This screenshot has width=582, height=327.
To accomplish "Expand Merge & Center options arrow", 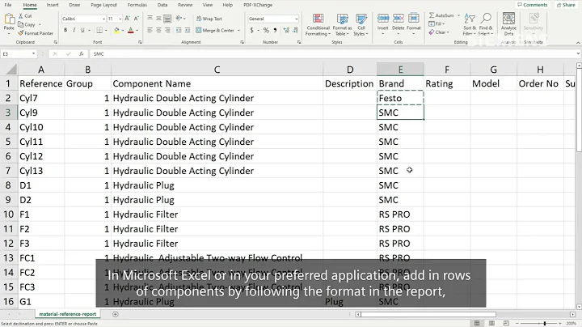I will pos(238,31).
